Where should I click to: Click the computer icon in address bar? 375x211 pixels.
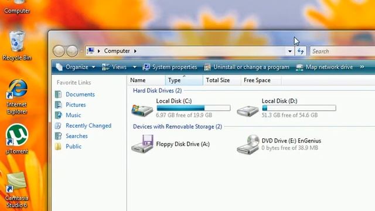(91, 51)
